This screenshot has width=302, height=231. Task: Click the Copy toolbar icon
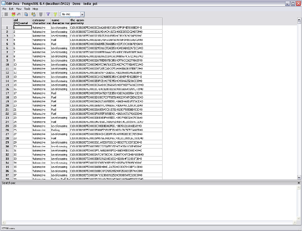point(26,14)
